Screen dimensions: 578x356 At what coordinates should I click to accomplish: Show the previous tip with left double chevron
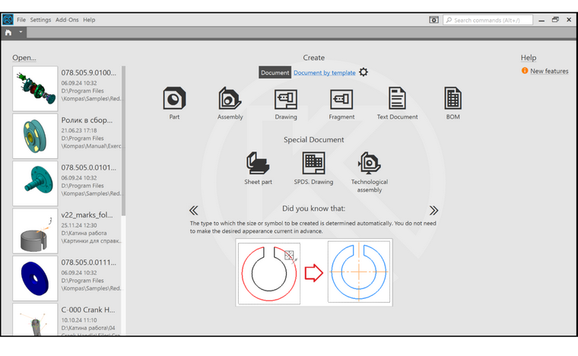coord(194,210)
